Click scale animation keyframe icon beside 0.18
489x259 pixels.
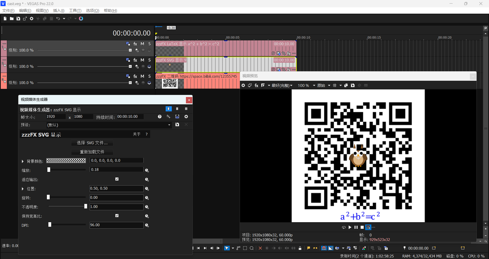point(147,170)
